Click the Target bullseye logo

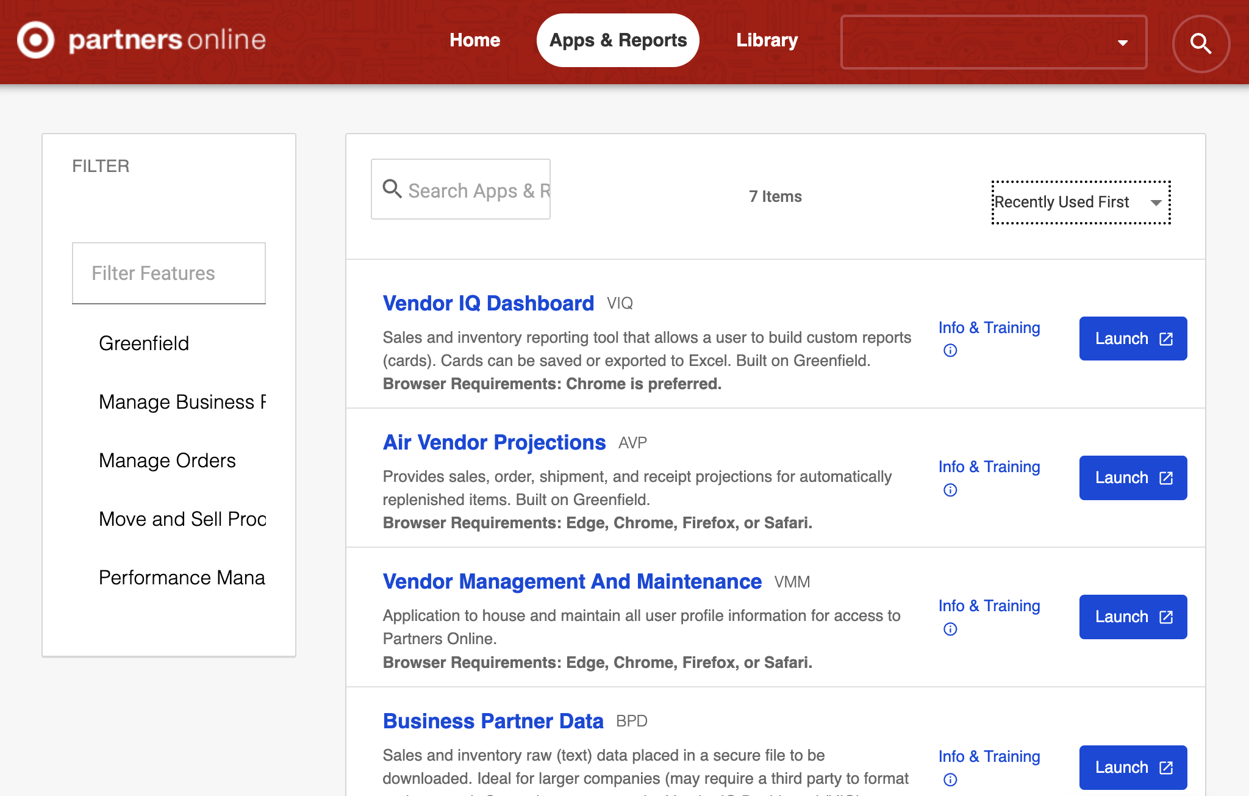(35, 40)
